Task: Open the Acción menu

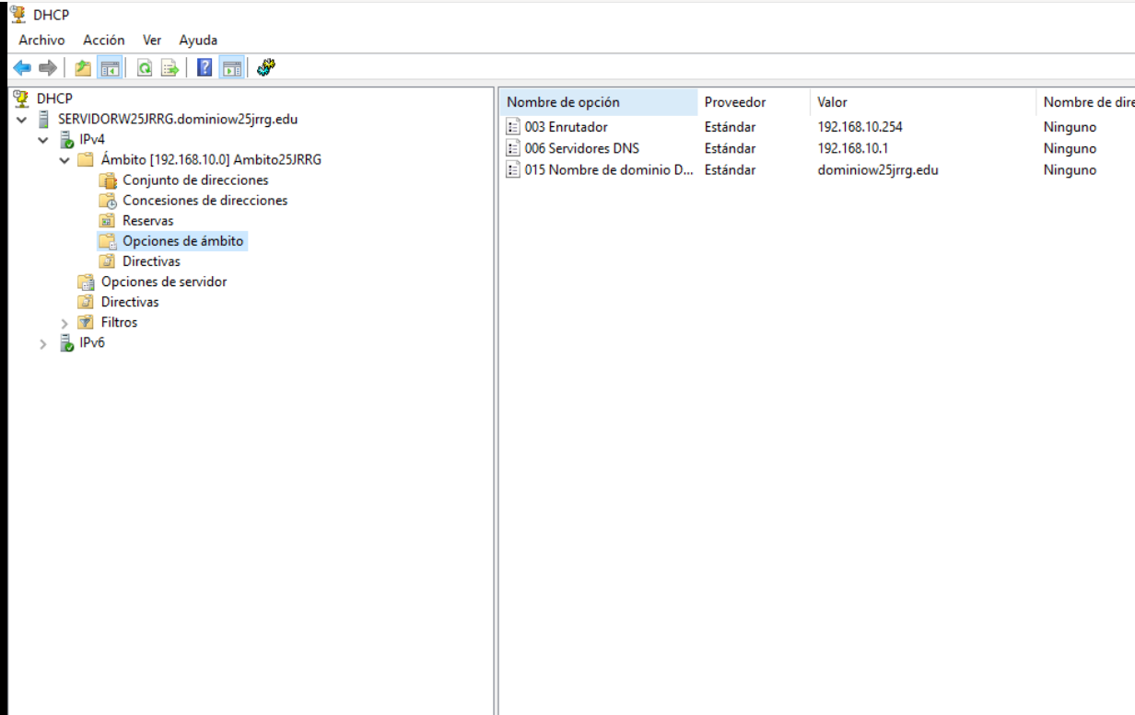Action: point(104,40)
